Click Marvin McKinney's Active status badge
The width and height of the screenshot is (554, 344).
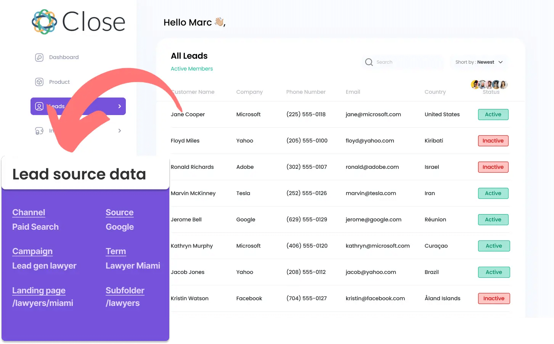[493, 193]
